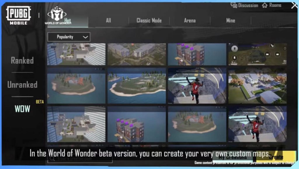Open the middle-row small island with red houses
The image size is (299, 169).
(76, 86)
